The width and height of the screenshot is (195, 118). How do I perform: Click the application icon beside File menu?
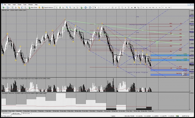[x=2, y=5]
